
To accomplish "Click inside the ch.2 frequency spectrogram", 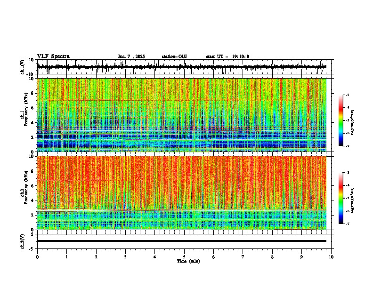I will click(182, 193).
